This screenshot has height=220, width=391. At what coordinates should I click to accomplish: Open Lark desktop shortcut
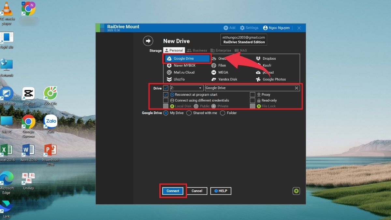click(x=7, y=209)
